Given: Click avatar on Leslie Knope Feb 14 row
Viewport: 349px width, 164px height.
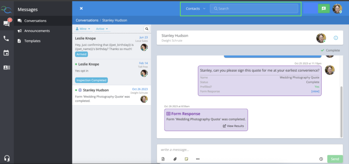Looking at the screenshot, I should (144, 73).
